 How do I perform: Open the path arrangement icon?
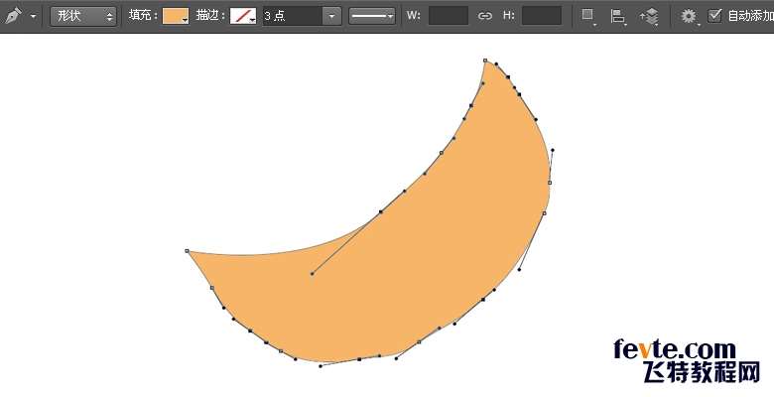[649, 16]
